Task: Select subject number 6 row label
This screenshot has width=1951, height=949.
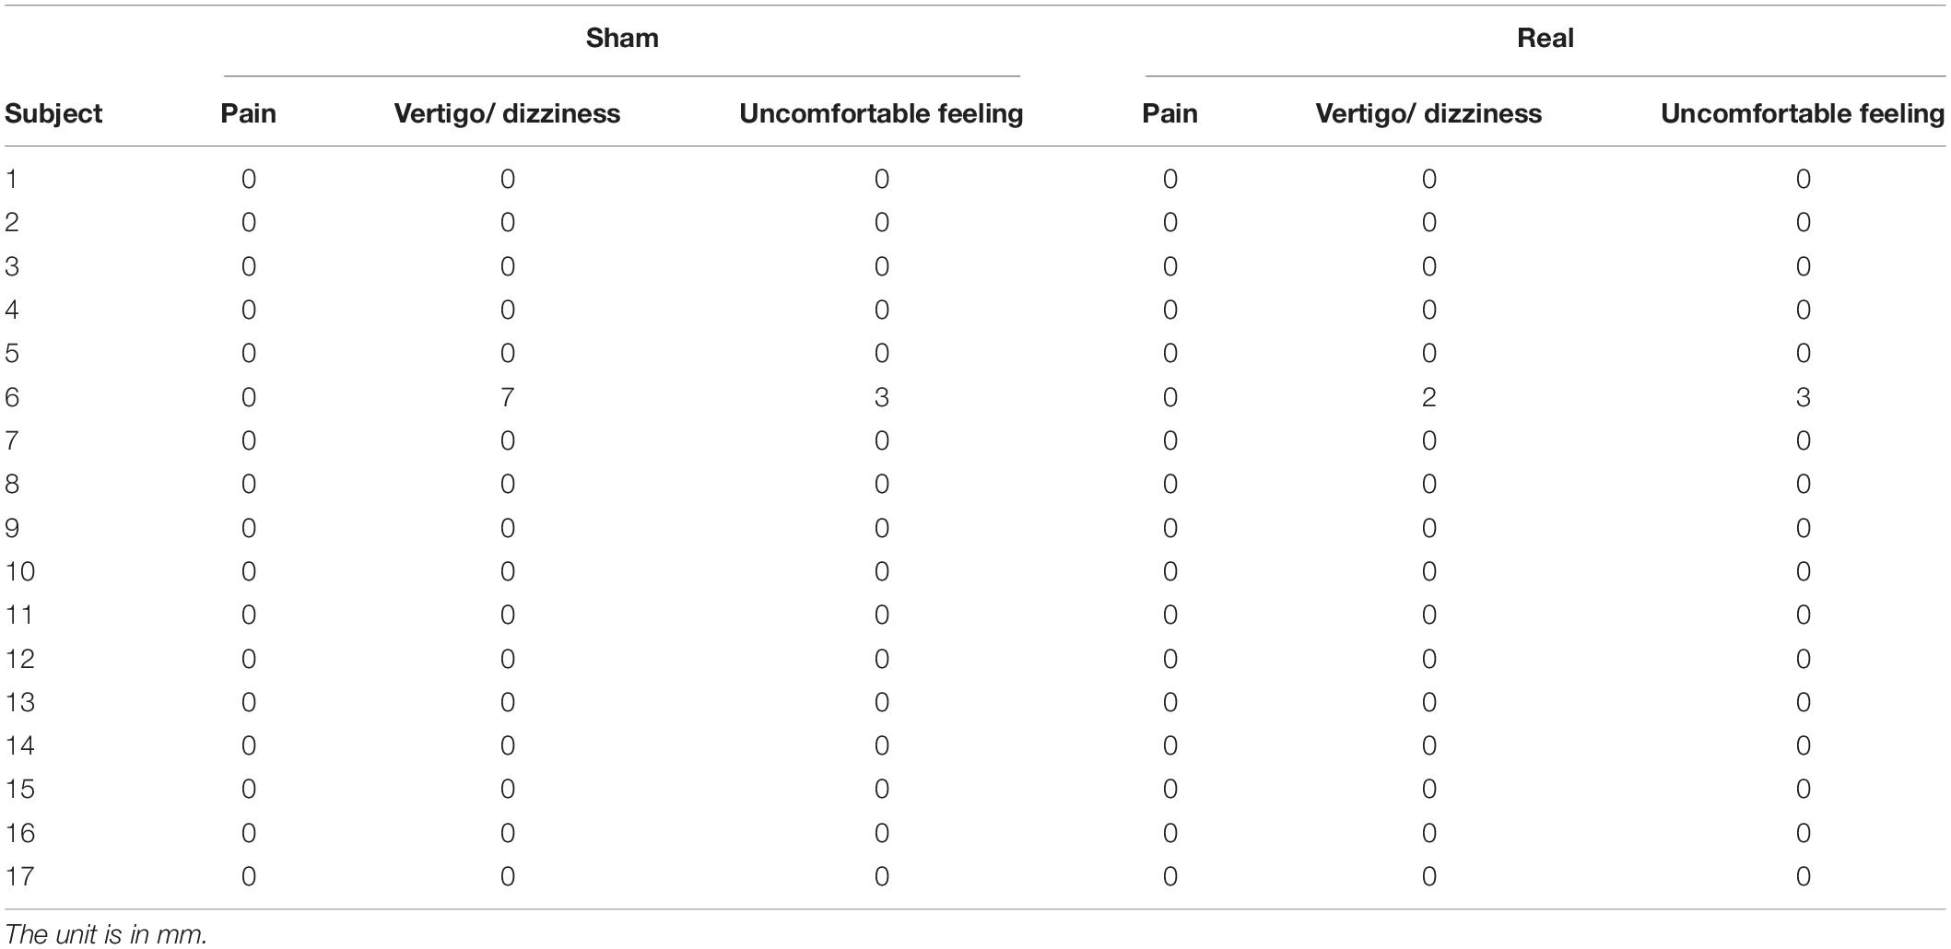Action: coord(12,397)
